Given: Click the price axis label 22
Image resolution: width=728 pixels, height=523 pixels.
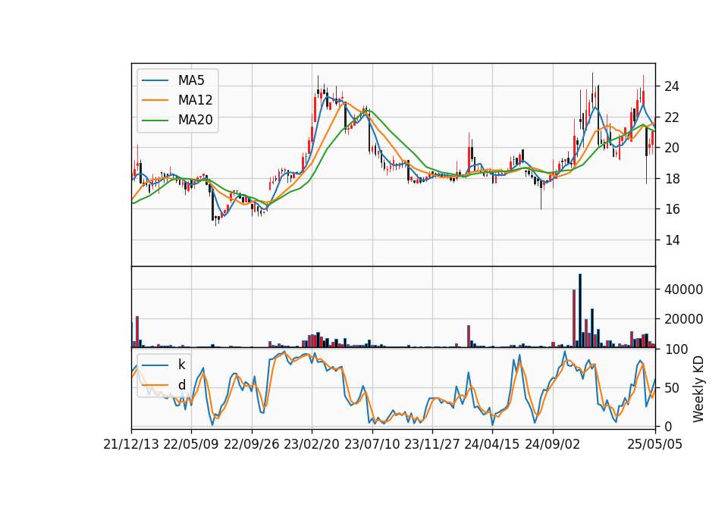Looking at the screenshot, I should tap(672, 118).
